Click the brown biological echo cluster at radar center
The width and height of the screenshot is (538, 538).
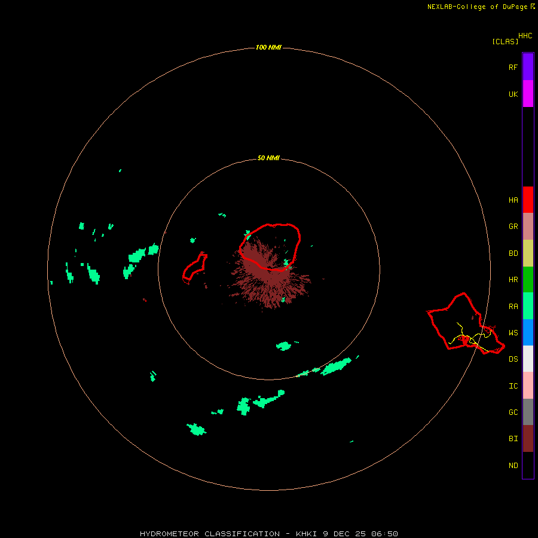point(271,274)
